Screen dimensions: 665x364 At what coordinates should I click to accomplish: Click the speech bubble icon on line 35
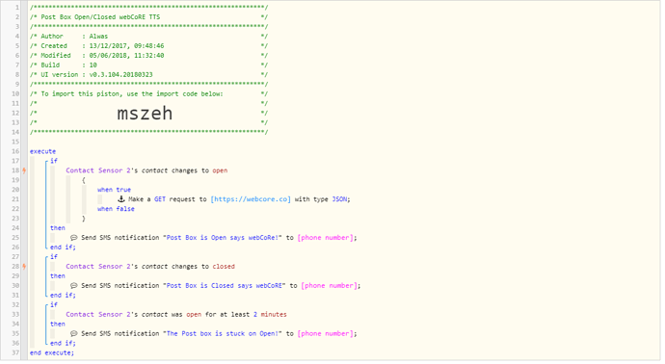pyautogui.click(x=74, y=333)
